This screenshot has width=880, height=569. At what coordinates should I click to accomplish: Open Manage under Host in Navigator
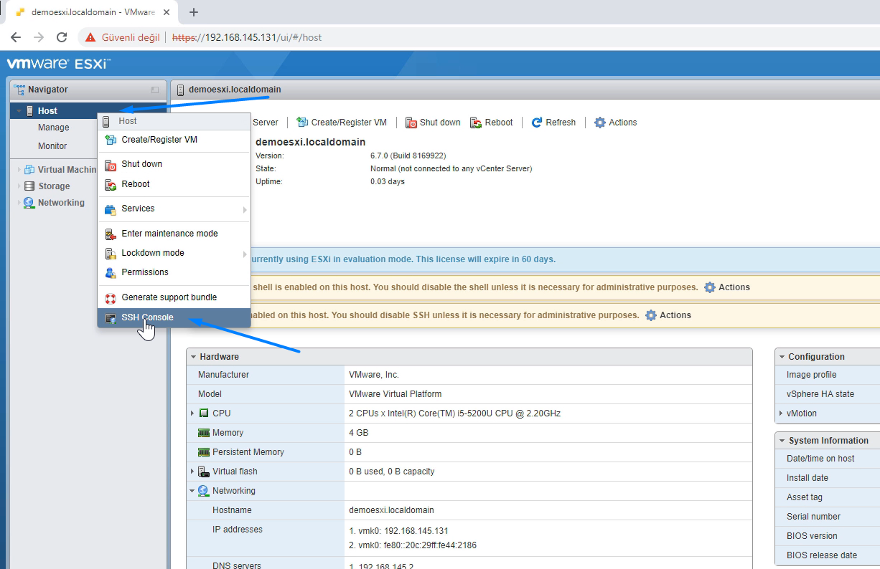(x=54, y=128)
